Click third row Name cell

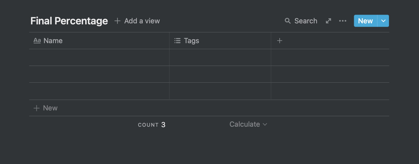pos(99,91)
